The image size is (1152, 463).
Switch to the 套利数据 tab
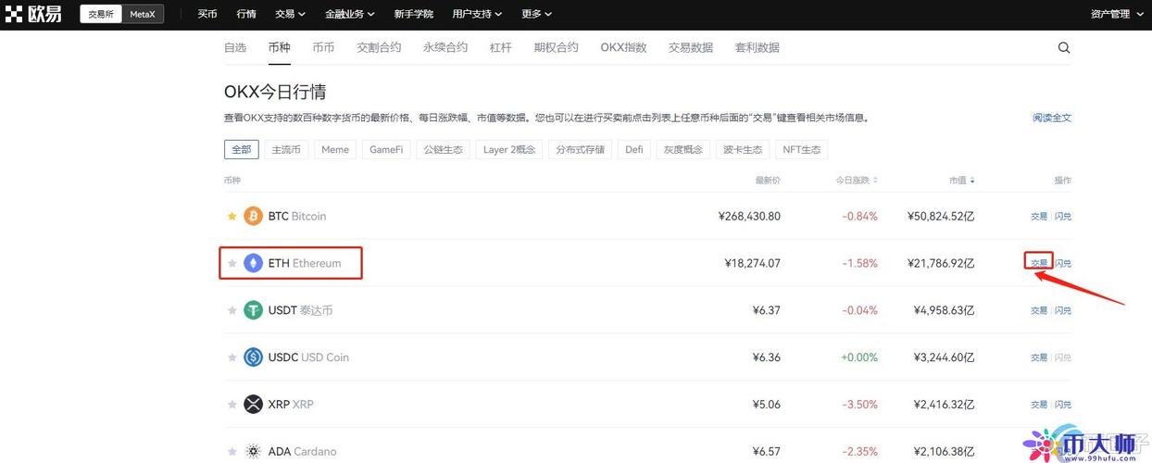coord(758,47)
